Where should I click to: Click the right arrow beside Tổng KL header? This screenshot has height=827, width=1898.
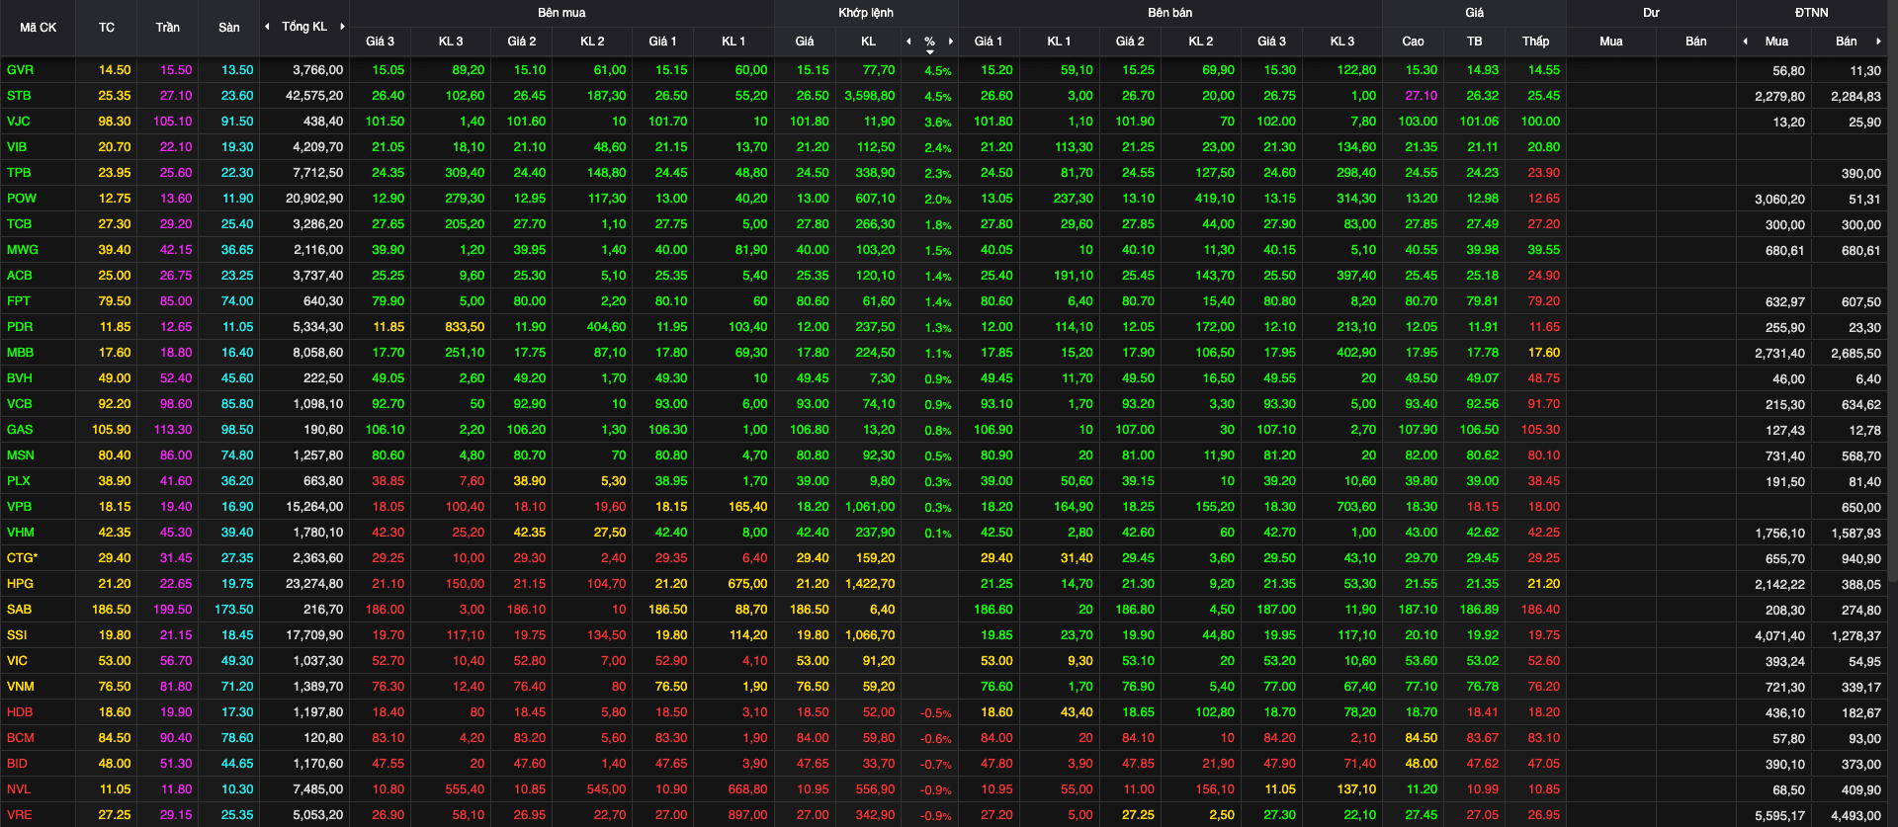pyautogui.click(x=342, y=27)
